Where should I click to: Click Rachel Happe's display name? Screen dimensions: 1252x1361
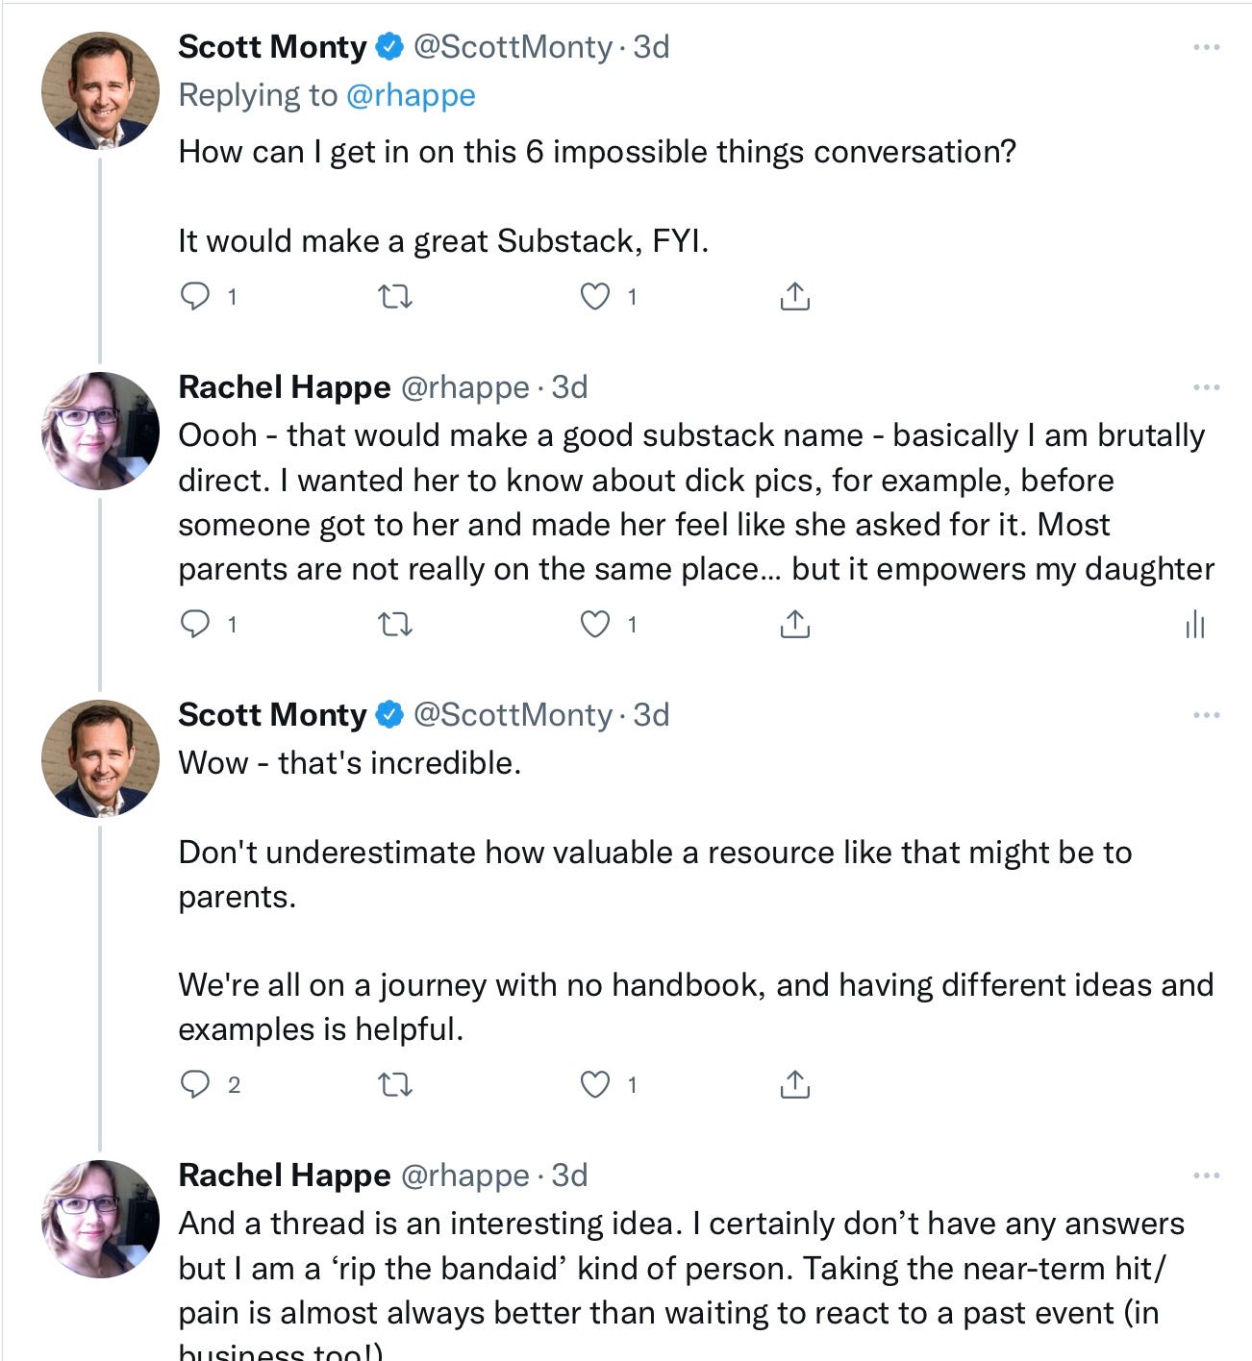(x=282, y=388)
